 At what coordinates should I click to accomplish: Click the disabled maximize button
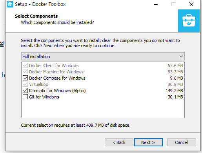coord(173,4)
